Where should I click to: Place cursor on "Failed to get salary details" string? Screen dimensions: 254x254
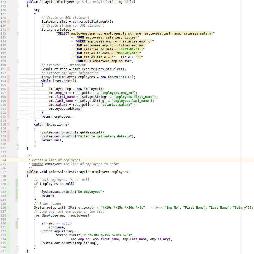click(104, 136)
